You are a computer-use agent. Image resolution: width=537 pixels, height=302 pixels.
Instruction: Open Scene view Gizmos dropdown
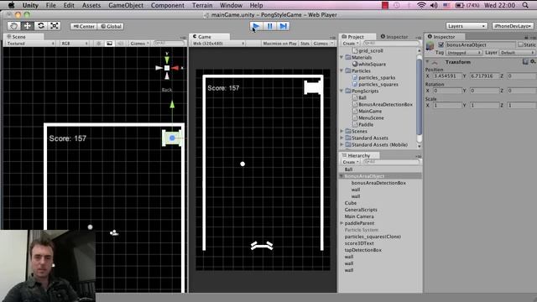pos(139,44)
